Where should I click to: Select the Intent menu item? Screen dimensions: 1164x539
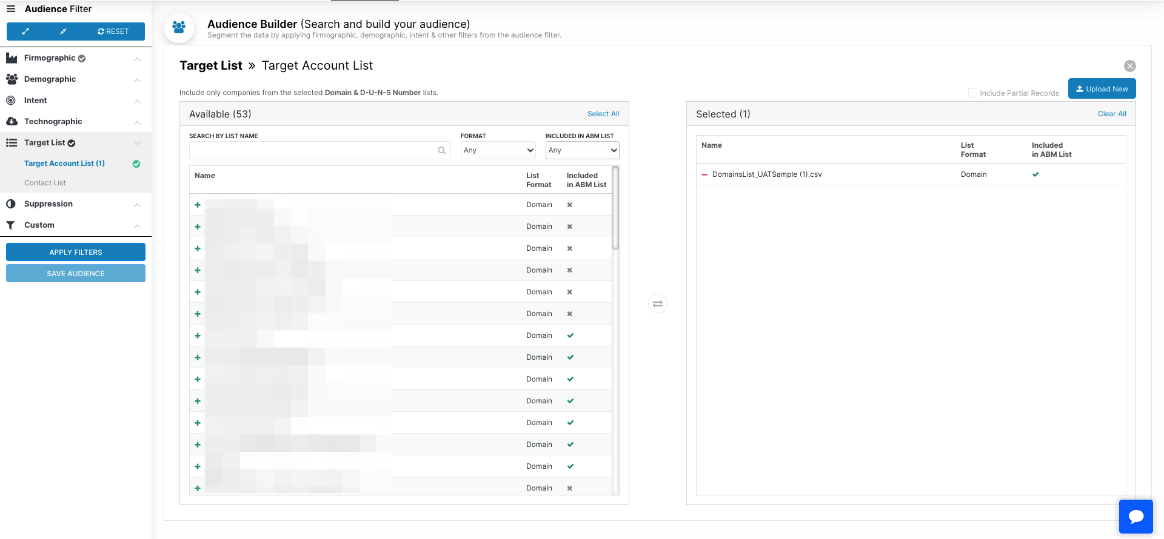pos(35,101)
